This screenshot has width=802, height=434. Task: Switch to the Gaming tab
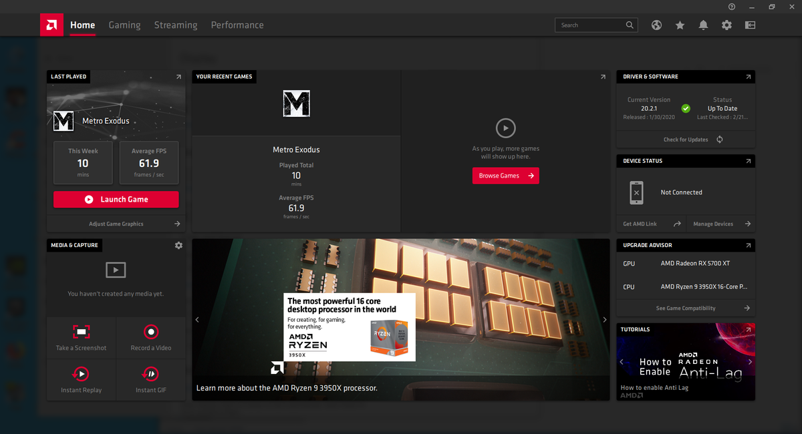pyautogui.click(x=124, y=25)
